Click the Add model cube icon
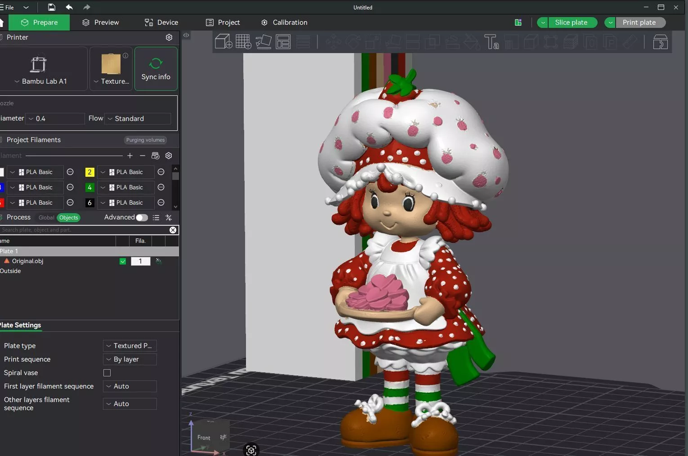Image resolution: width=688 pixels, height=456 pixels. click(x=223, y=42)
